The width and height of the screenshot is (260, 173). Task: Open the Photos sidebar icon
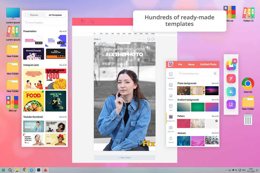click(171, 86)
